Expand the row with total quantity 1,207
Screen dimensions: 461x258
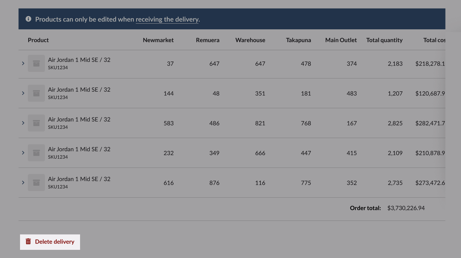(23, 93)
